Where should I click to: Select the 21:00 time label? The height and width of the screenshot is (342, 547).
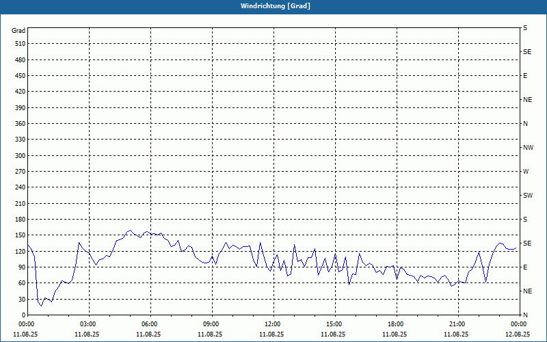click(x=457, y=324)
